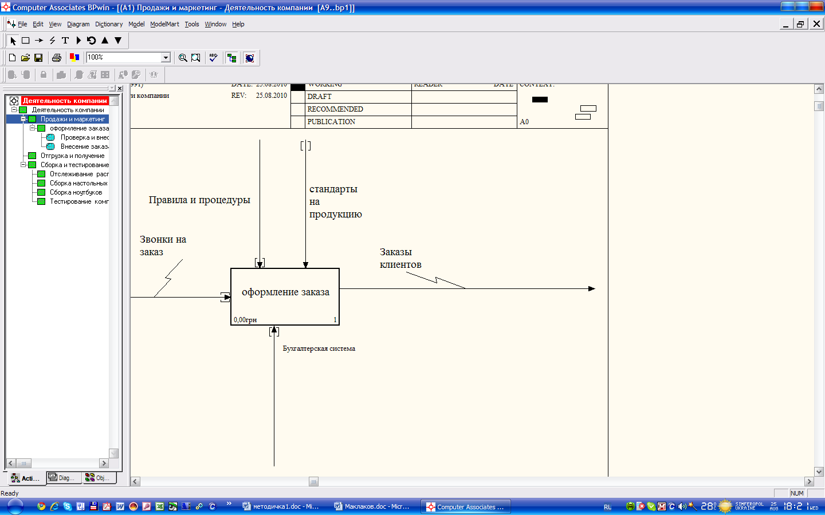Click the RU language indicator
The width and height of the screenshot is (825, 515).
click(607, 507)
